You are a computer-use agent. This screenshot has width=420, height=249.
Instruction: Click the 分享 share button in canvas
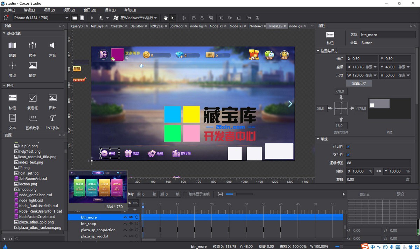(x=269, y=55)
